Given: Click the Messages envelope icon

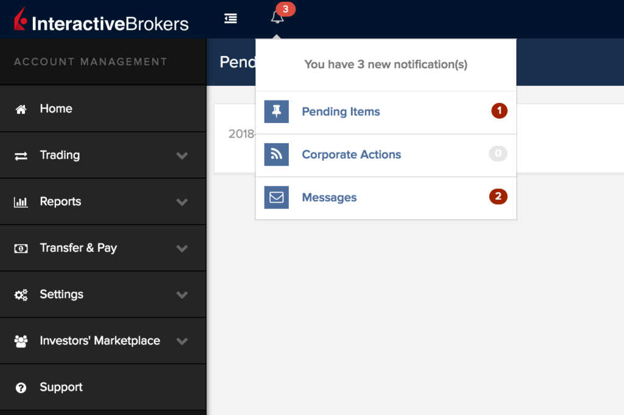Looking at the screenshot, I should click(x=276, y=197).
